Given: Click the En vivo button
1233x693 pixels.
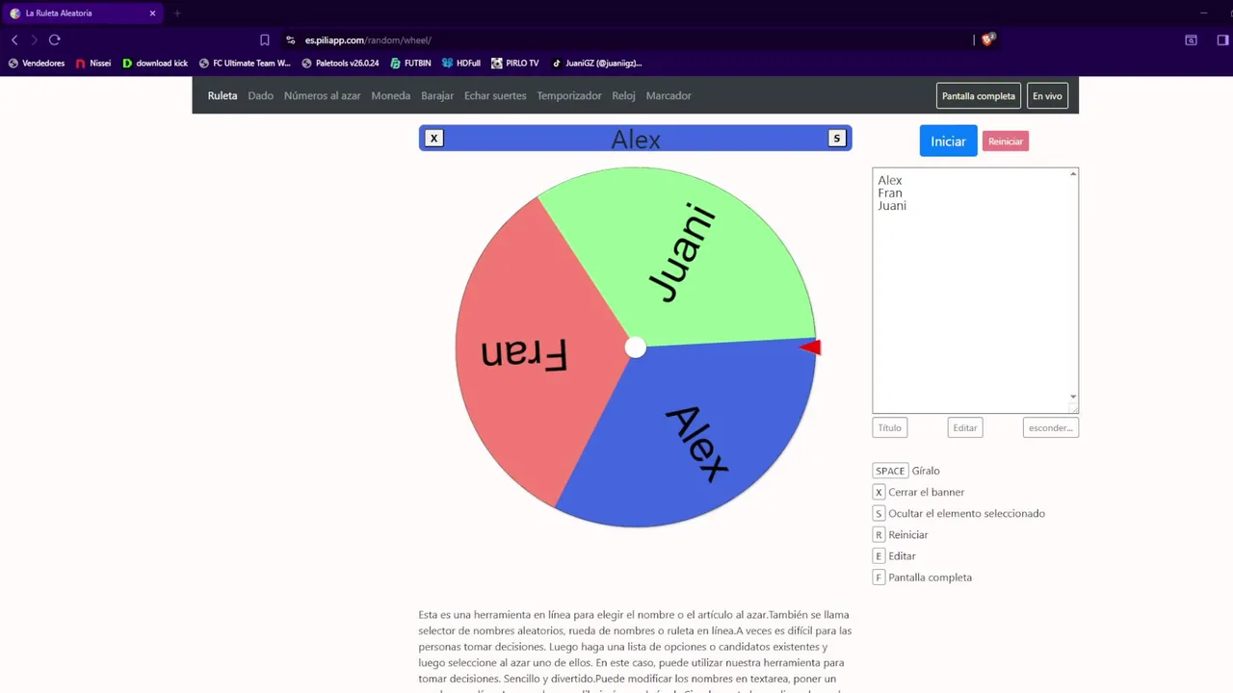Looking at the screenshot, I should click(x=1047, y=96).
